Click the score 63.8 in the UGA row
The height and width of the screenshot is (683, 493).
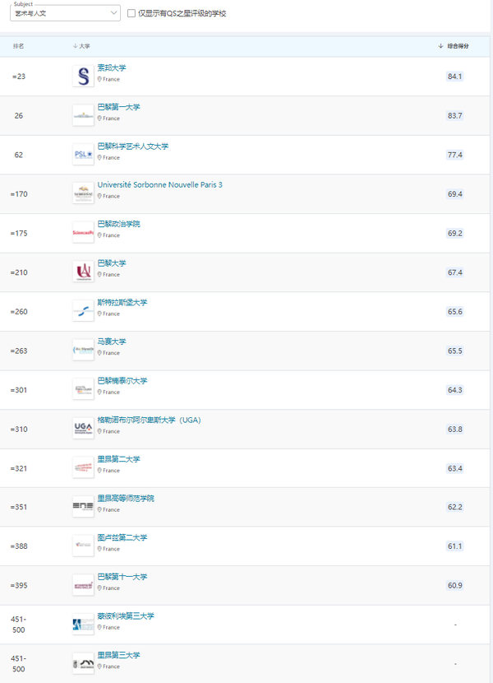(x=454, y=429)
